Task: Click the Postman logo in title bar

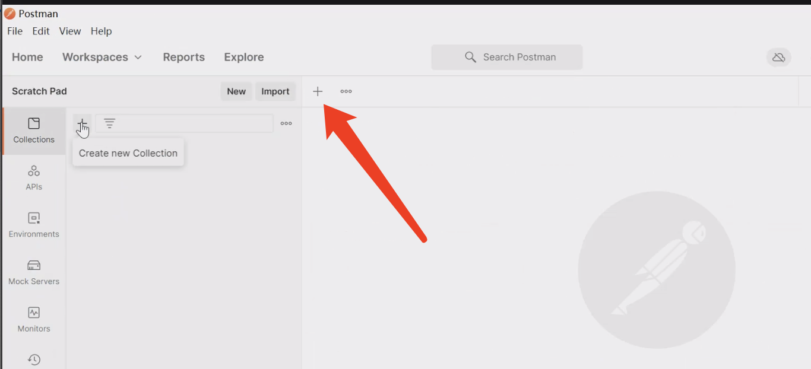Action: [9, 14]
